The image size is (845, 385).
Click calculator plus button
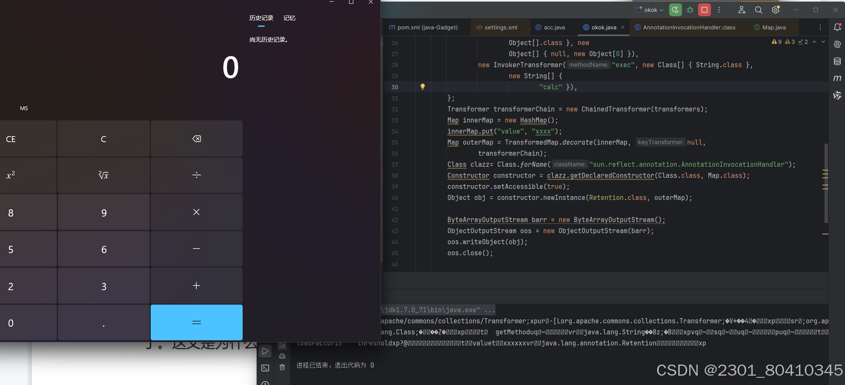click(x=197, y=285)
